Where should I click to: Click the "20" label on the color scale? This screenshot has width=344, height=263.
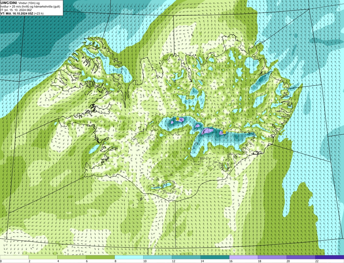[288, 261]
